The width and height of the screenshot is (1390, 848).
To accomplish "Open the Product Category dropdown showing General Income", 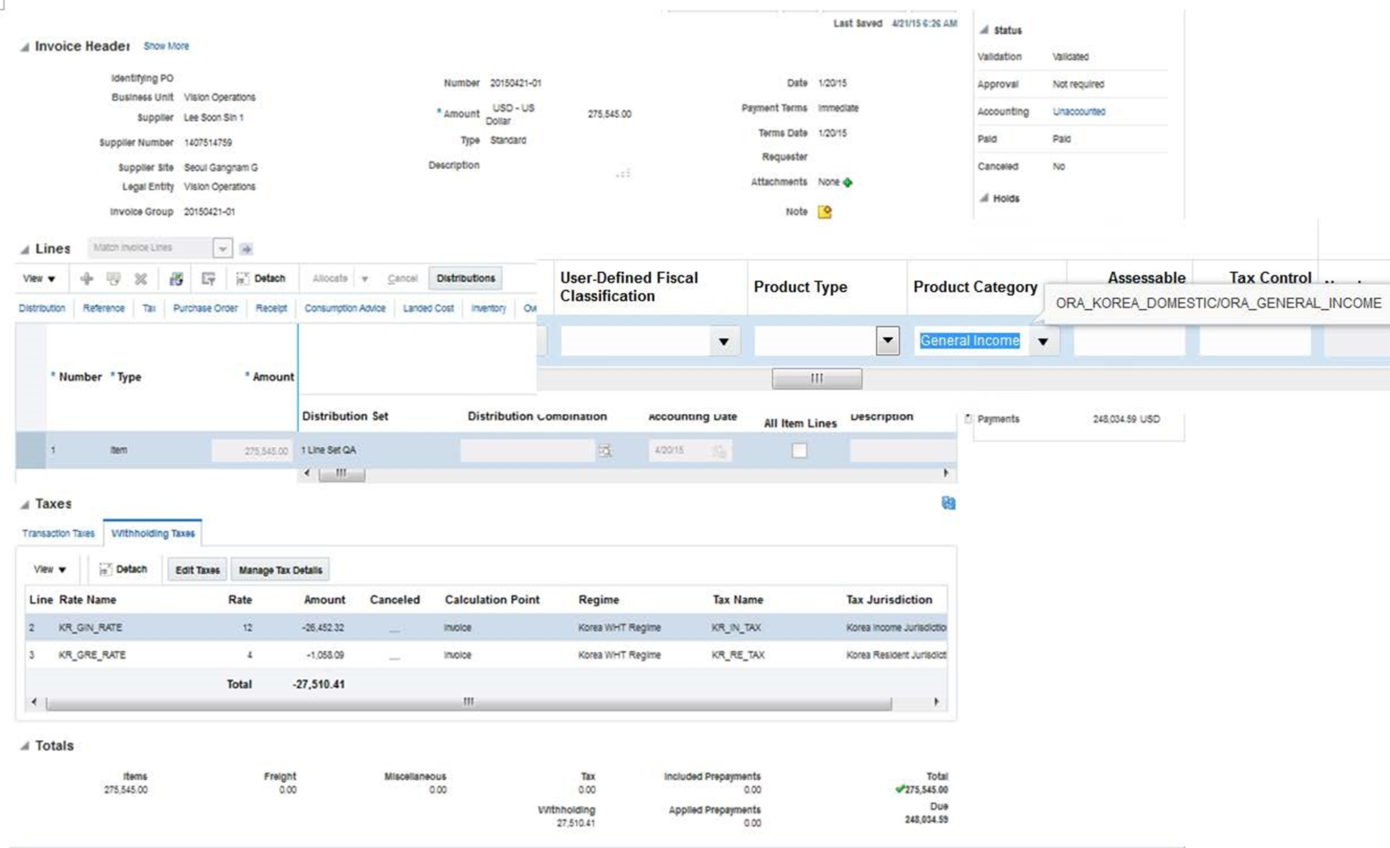I will [x=1043, y=341].
